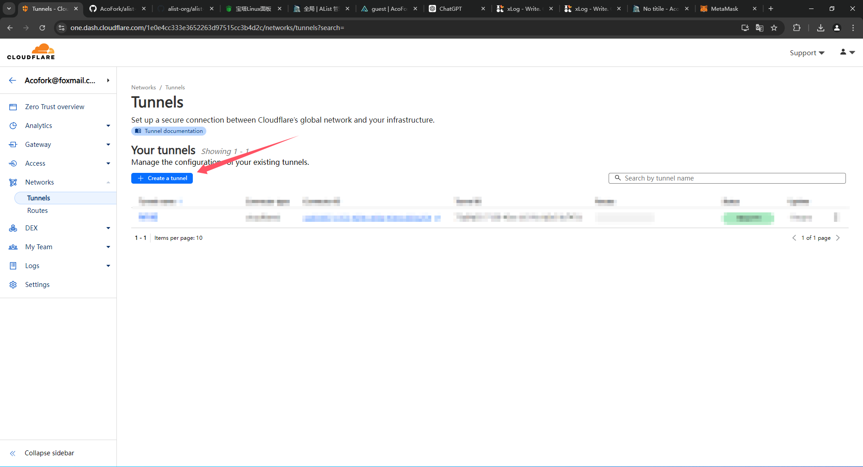This screenshot has width=863, height=467.
Task: Click the Access sidebar icon
Action: click(x=13, y=163)
